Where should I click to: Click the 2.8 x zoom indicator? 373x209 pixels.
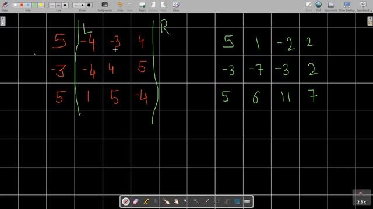361,197
